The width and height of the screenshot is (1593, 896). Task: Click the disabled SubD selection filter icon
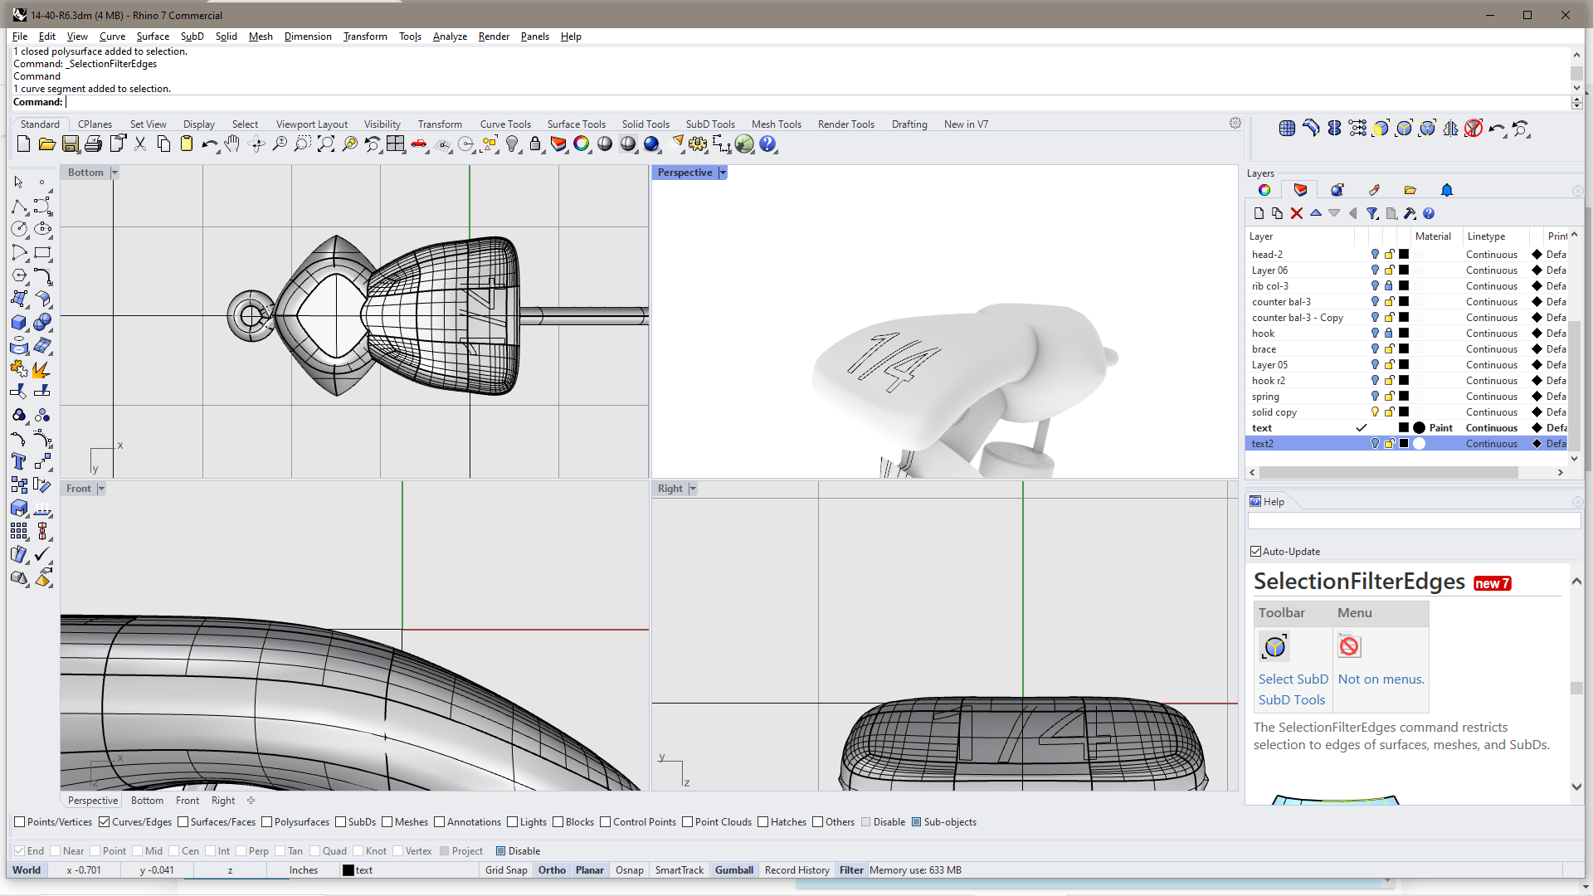tap(1474, 129)
